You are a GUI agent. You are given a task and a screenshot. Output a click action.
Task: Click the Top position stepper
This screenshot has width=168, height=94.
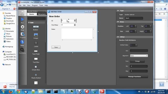point(150,26)
